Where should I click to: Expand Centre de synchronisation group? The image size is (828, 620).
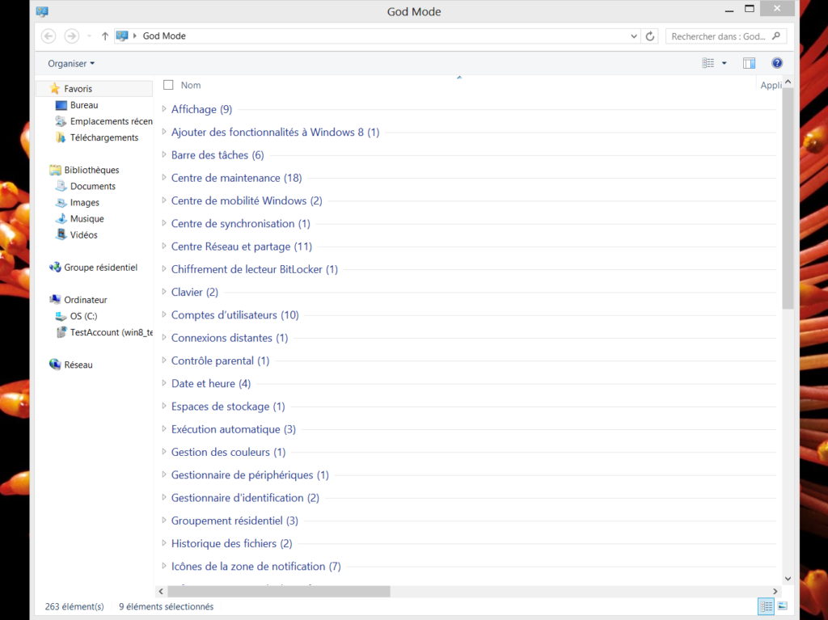pyautogui.click(x=163, y=223)
